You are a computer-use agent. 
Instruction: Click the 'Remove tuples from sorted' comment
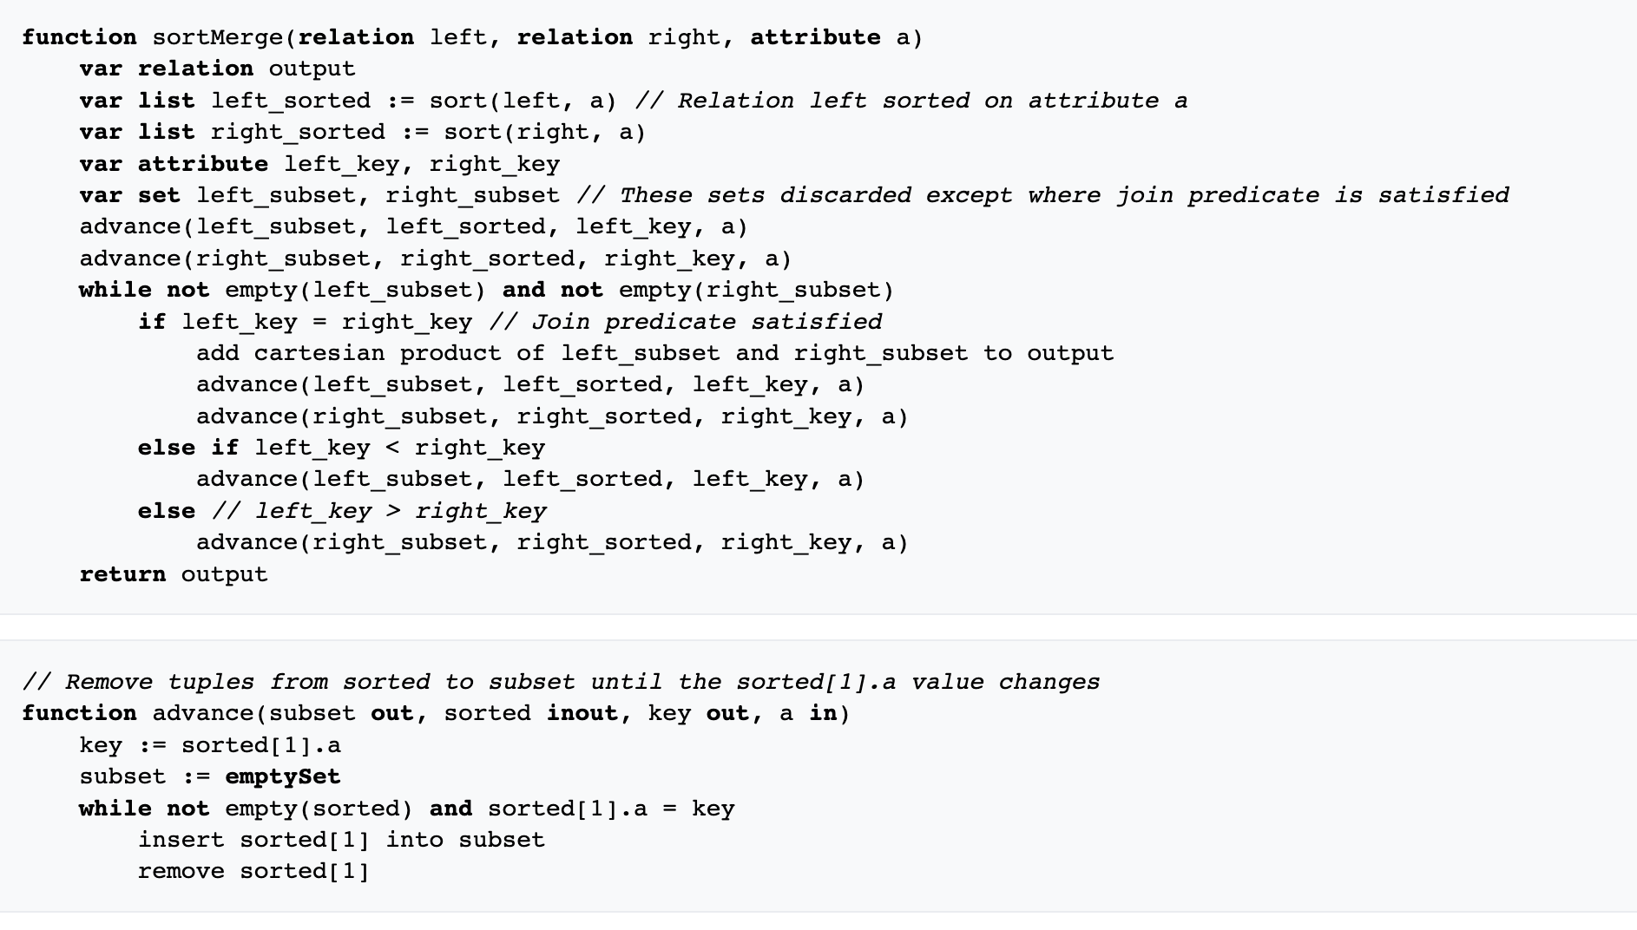point(561,682)
